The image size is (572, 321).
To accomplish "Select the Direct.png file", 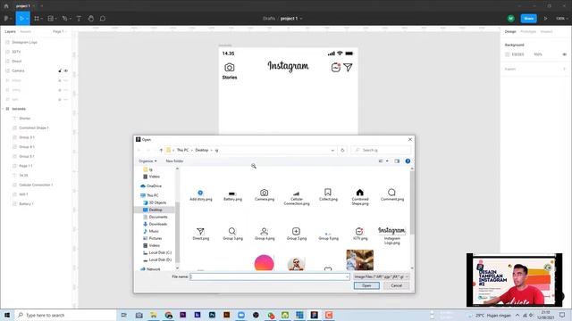I will (200, 234).
